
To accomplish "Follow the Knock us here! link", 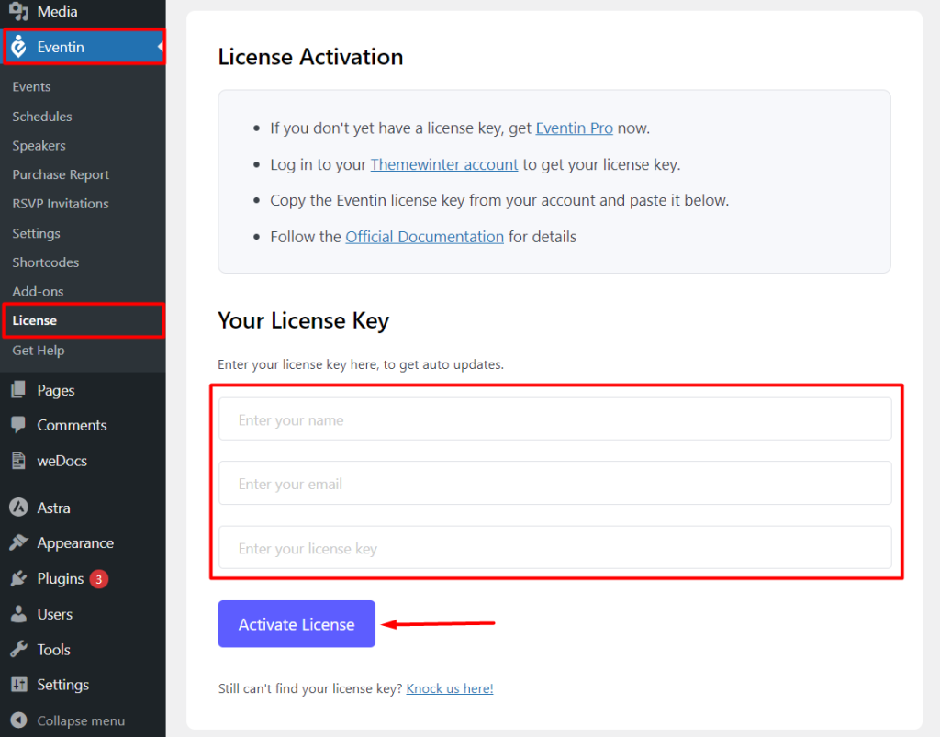I will [x=450, y=687].
